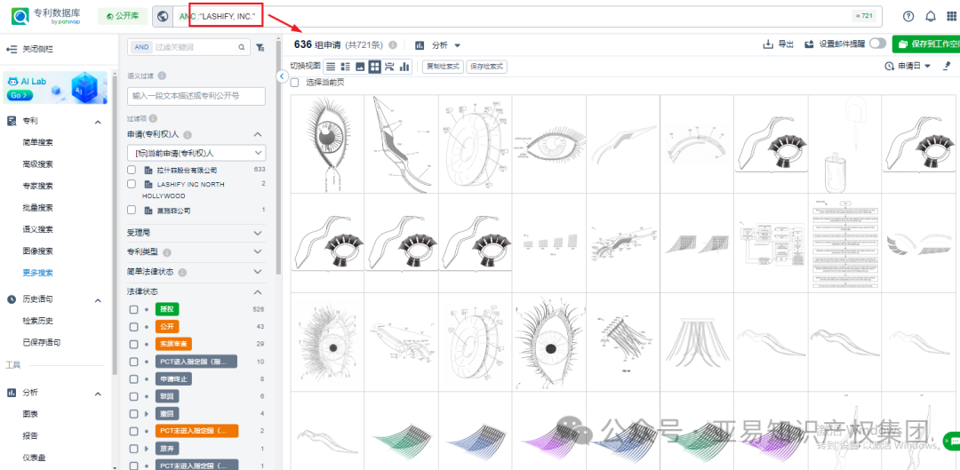Viewport: 960px width, 470px height.
Task: Switch to the plain list view icon
Action: [330, 67]
